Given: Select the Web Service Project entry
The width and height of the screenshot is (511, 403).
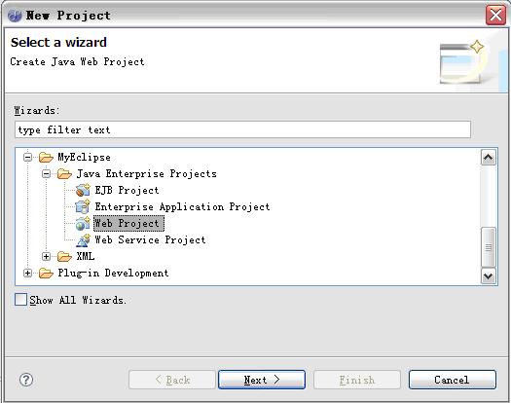Looking at the screenshot, I should (x=150, y=240).
